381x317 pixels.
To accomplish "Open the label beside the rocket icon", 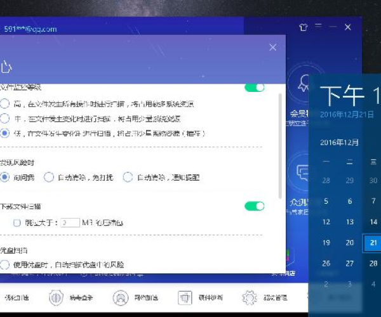I will point(146,297).
